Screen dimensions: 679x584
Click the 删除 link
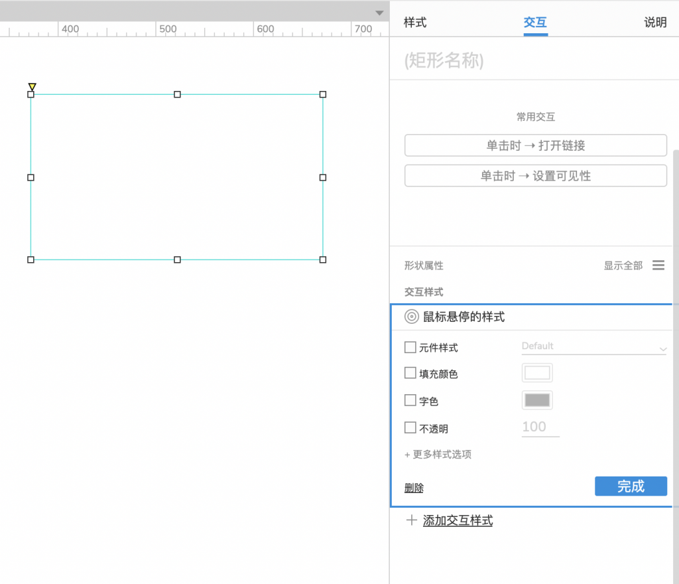(414, 488)
